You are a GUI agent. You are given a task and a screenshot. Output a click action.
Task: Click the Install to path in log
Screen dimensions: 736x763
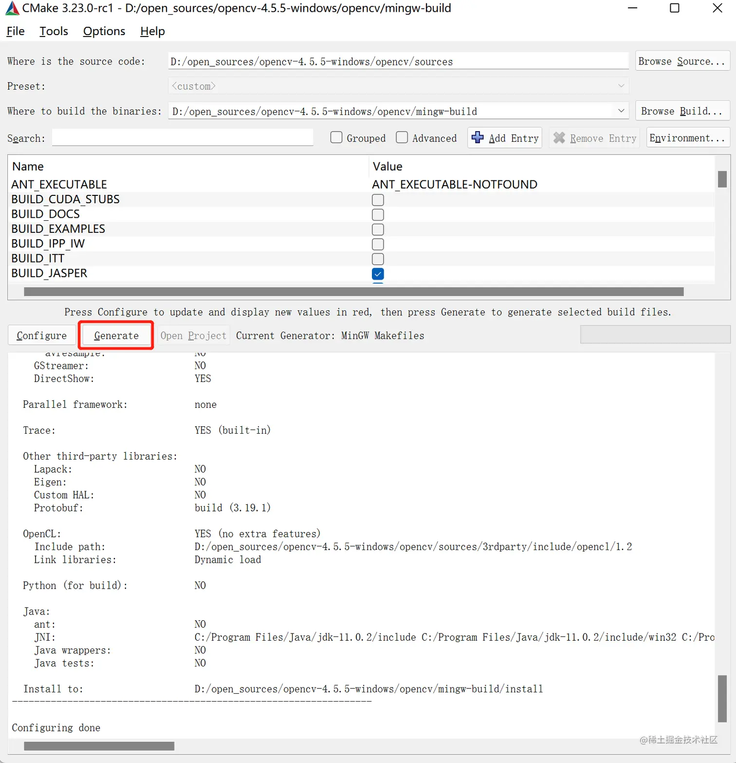pos(368,689)
